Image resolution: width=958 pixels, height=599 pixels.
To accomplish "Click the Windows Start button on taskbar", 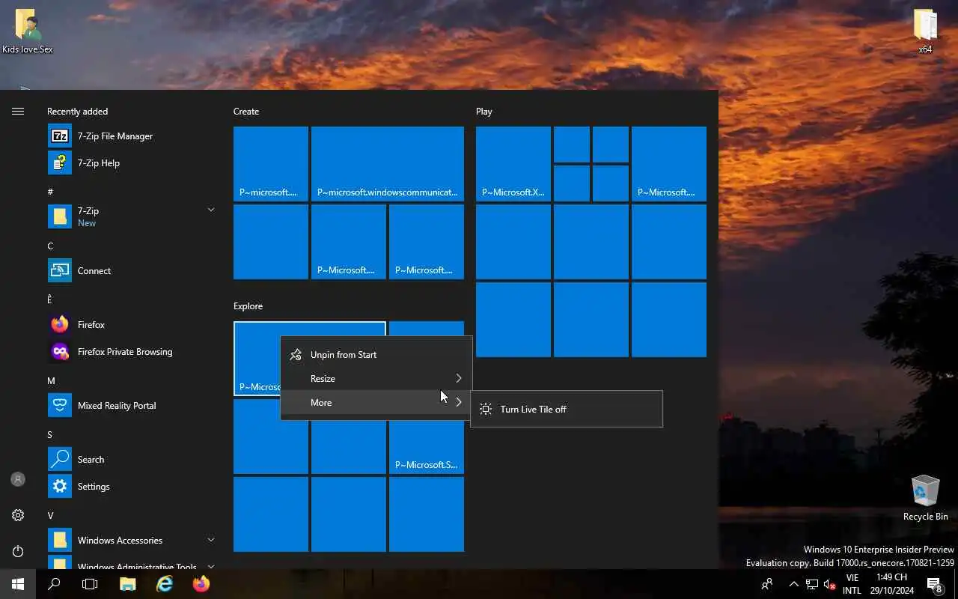I will tap(18, 584).
